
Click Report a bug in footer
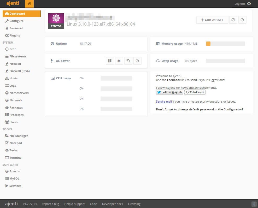click(x=50, y=204)
